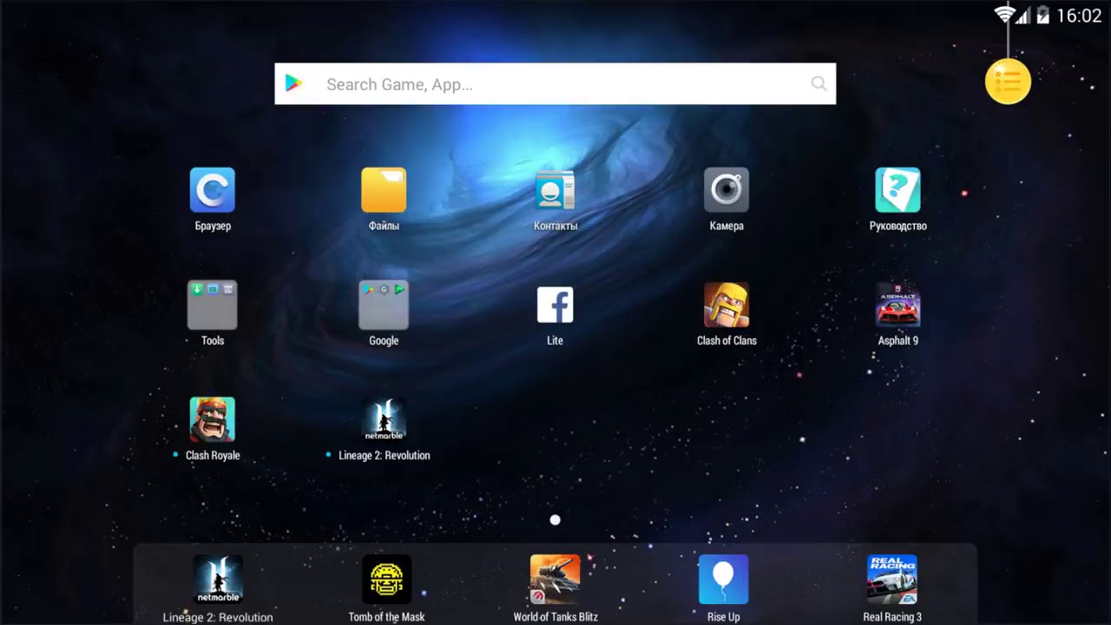Launch Tomb of the Mask
Viewport: 1111px width, 625px height.
tap(386, 579)
